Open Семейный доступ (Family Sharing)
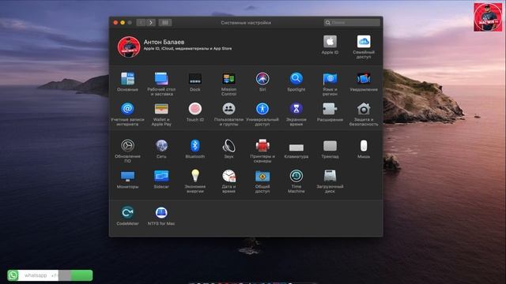Screen dimensions: 506x284 tap(364, 42)
